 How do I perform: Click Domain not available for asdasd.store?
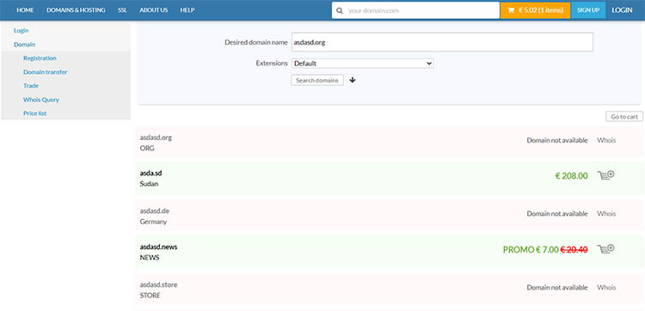pos(557,288)
